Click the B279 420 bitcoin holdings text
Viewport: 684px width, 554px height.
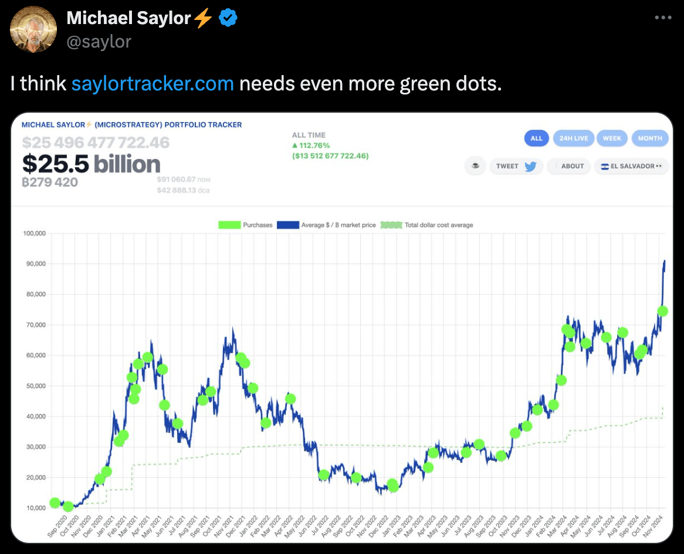click(x=50, y=182)
